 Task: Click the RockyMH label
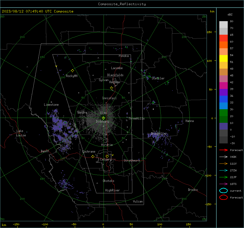pyautogui.click(x=72, y=76)
